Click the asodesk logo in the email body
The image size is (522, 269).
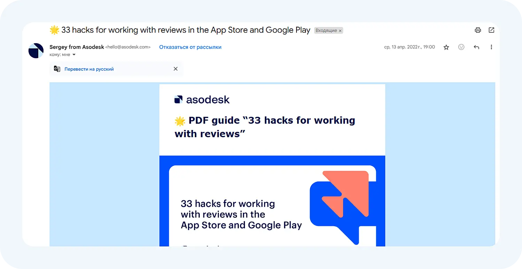tap(202, 100)
